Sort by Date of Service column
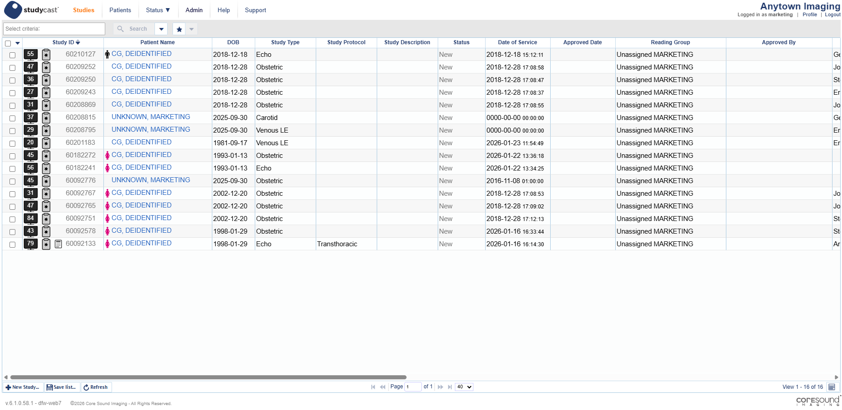The height and width of the screenshot is (410, 842). (518, 42)
